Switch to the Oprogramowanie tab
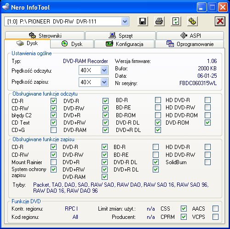The width and height of the screenshot is (230, 229). [x=190, y=44]
